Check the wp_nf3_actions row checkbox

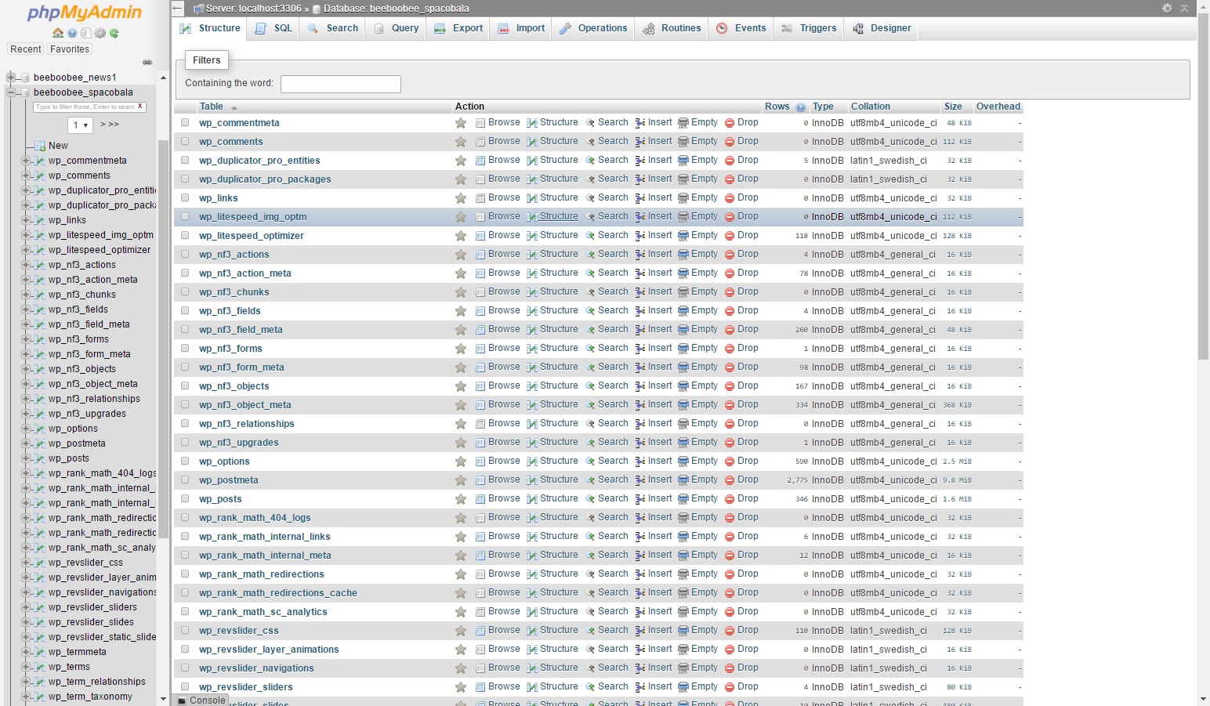(185, 254)
